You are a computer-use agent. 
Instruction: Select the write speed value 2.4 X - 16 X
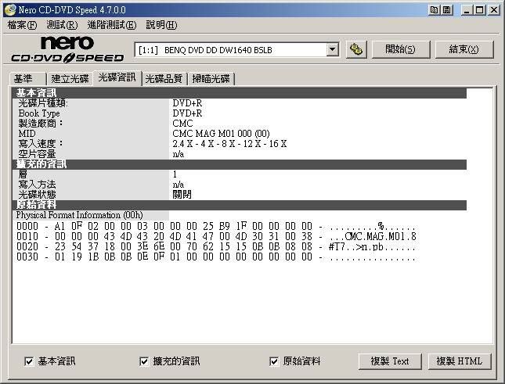[229, 144]
